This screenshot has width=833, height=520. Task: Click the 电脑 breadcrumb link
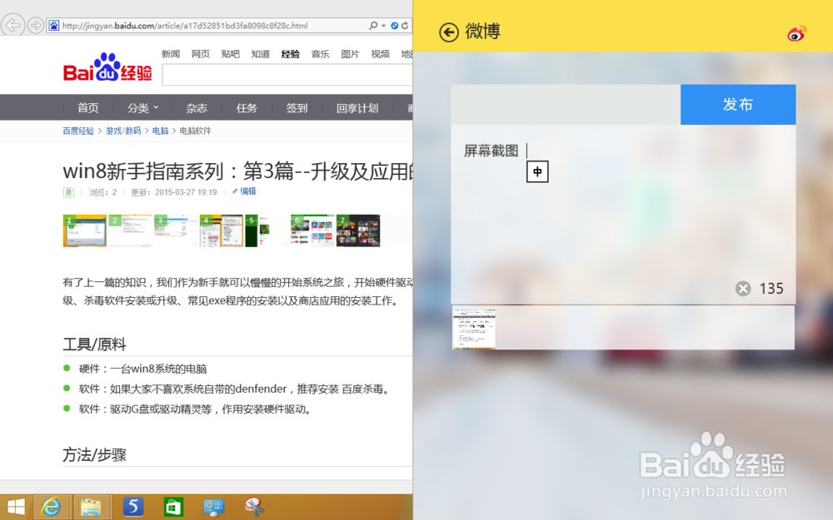[x=160, y=131]
